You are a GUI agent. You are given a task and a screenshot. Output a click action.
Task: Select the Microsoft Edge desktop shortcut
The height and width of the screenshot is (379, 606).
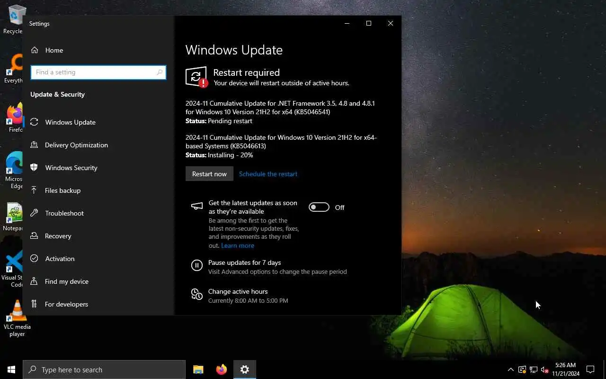14,171
